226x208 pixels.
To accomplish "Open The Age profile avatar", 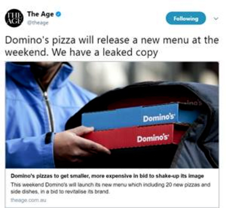I will point(14,18).
